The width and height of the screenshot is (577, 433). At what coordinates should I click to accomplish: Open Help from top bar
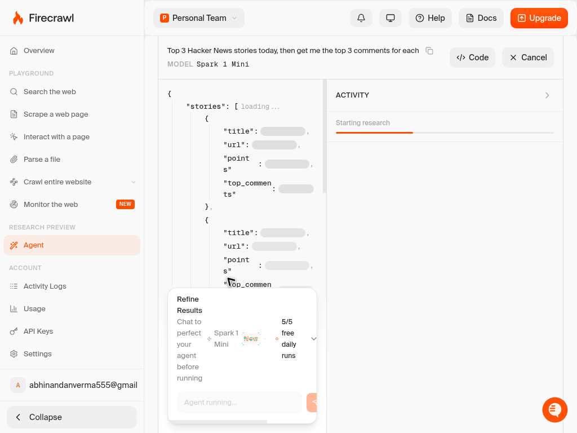(x=430, y=18)
